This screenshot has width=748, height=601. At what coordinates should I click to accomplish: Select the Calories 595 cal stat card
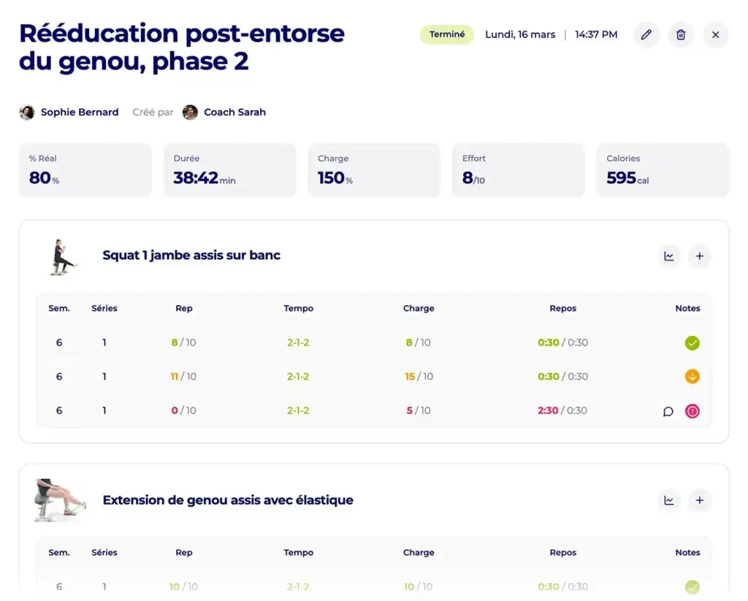(x=663, y=170)
